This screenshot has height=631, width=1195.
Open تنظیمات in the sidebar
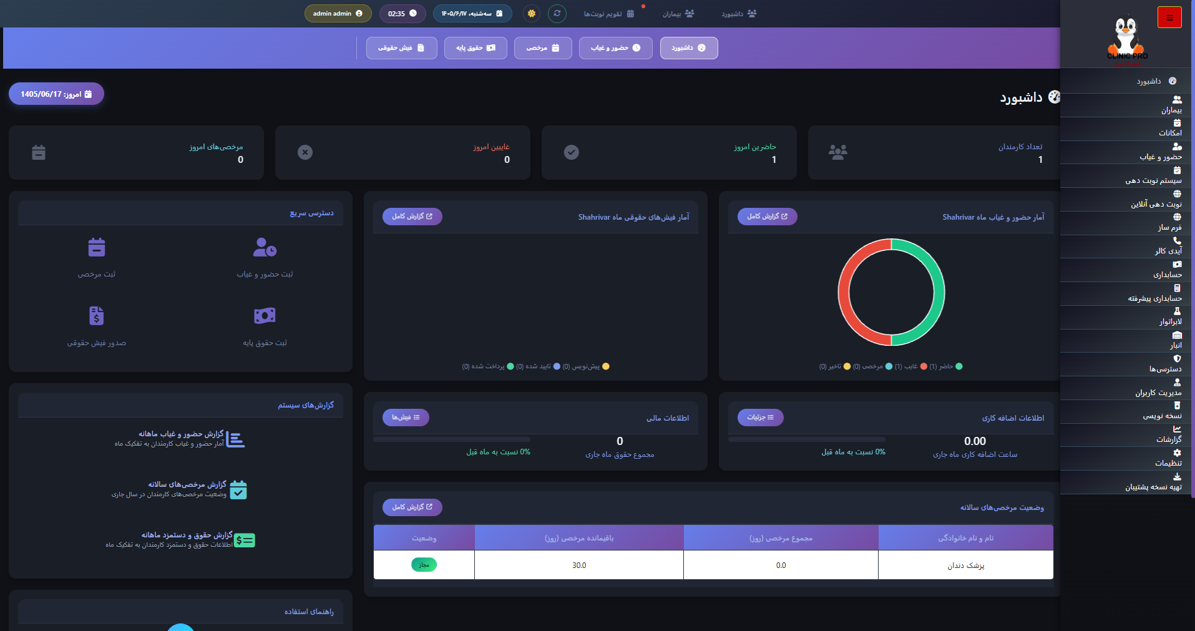(1168, 463)
